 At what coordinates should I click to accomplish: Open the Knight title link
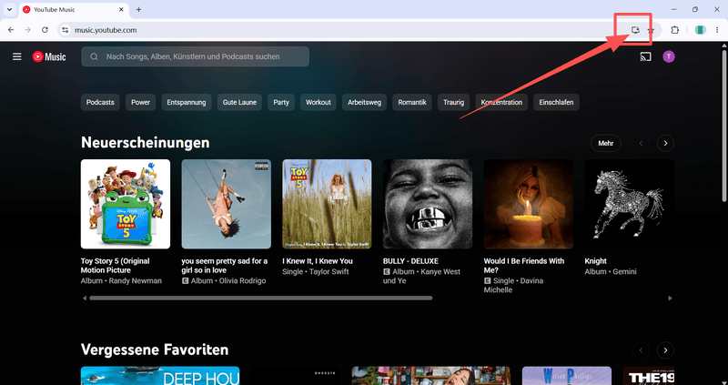596,261
